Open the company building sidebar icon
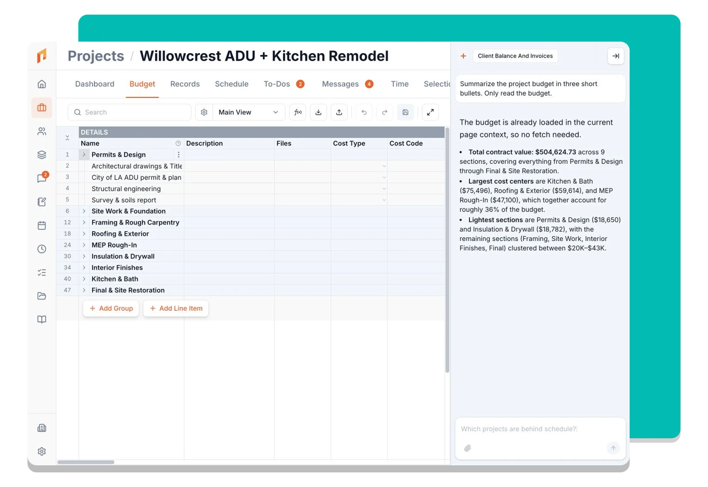 coord(42,428)
